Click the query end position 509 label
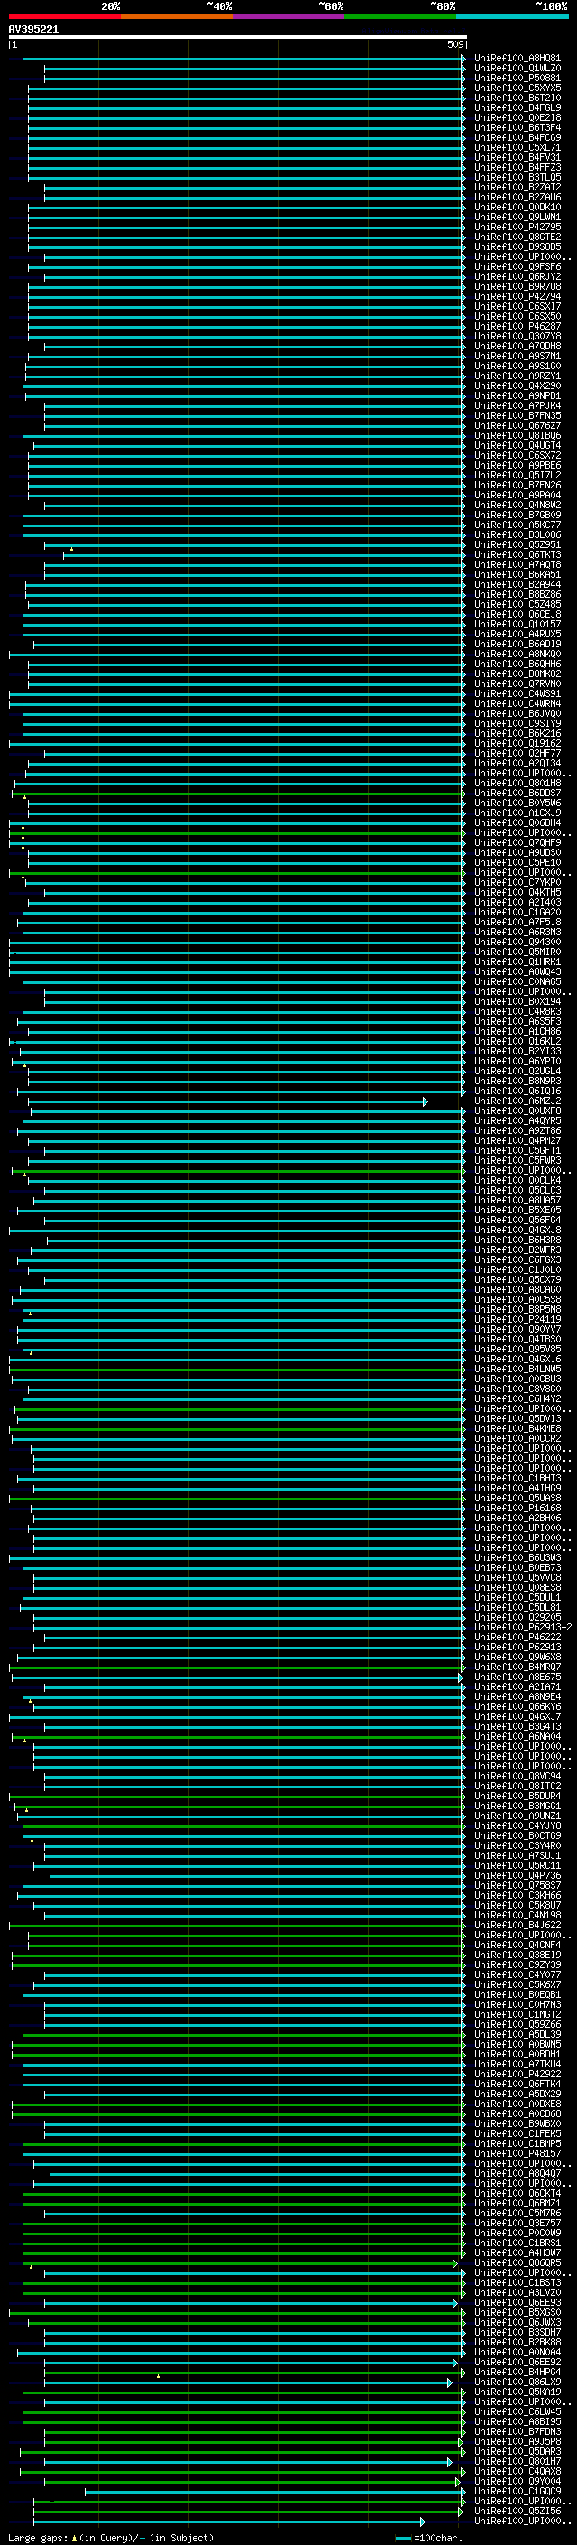The image size is (577, 2545). pyautogui.click(x=455, y=44)
